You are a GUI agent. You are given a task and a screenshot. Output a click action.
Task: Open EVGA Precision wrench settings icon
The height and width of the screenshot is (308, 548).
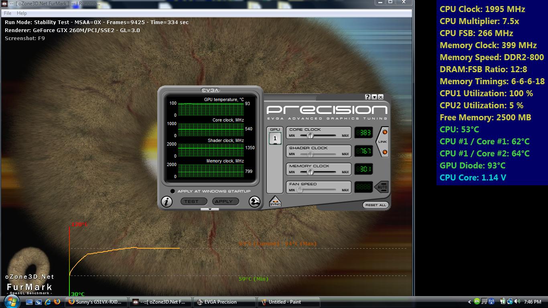pyautogui.click(x=254, y=201)
